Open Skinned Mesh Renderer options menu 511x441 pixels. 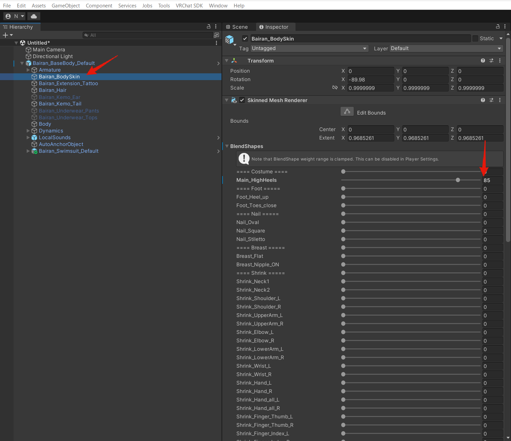[x=500, y=100]
